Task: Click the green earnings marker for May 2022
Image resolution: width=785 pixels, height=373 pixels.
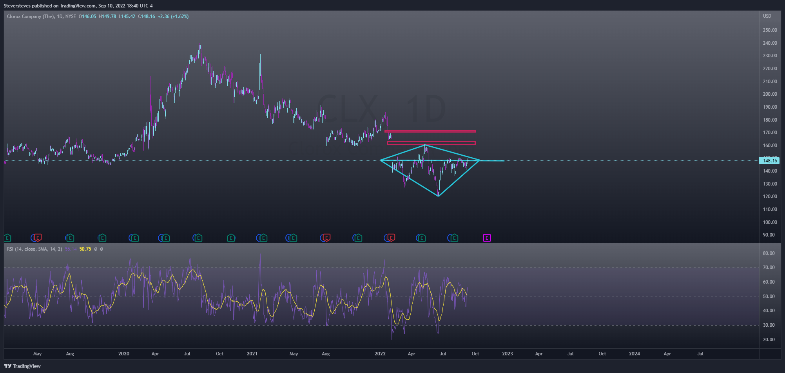Action: click(422, 238)
